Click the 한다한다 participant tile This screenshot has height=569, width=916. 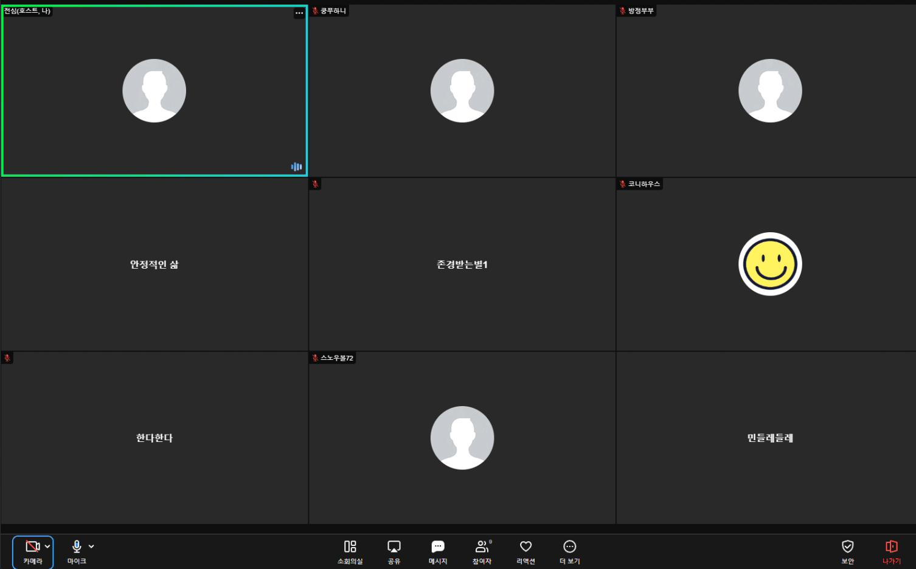[154, 438]
